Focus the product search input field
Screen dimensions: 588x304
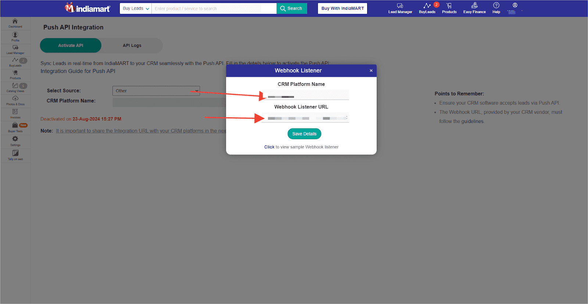214,8
